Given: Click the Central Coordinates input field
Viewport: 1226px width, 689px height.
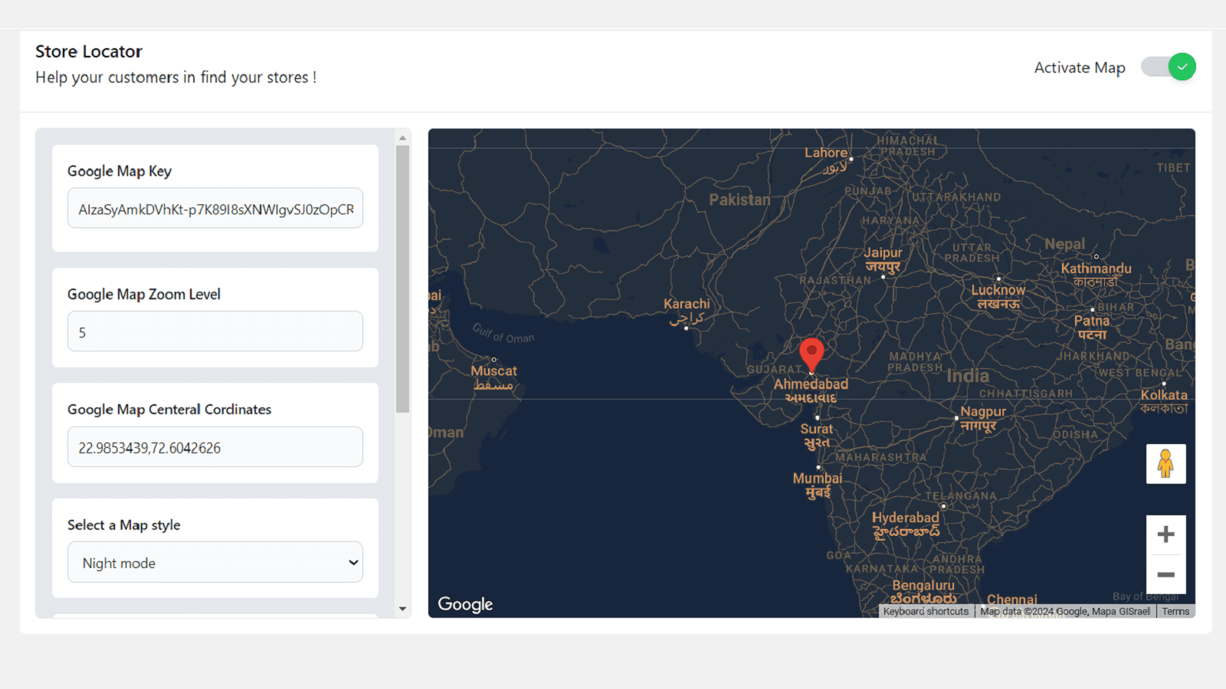Looking at the screenshot, I should click(x=215, y=448).
